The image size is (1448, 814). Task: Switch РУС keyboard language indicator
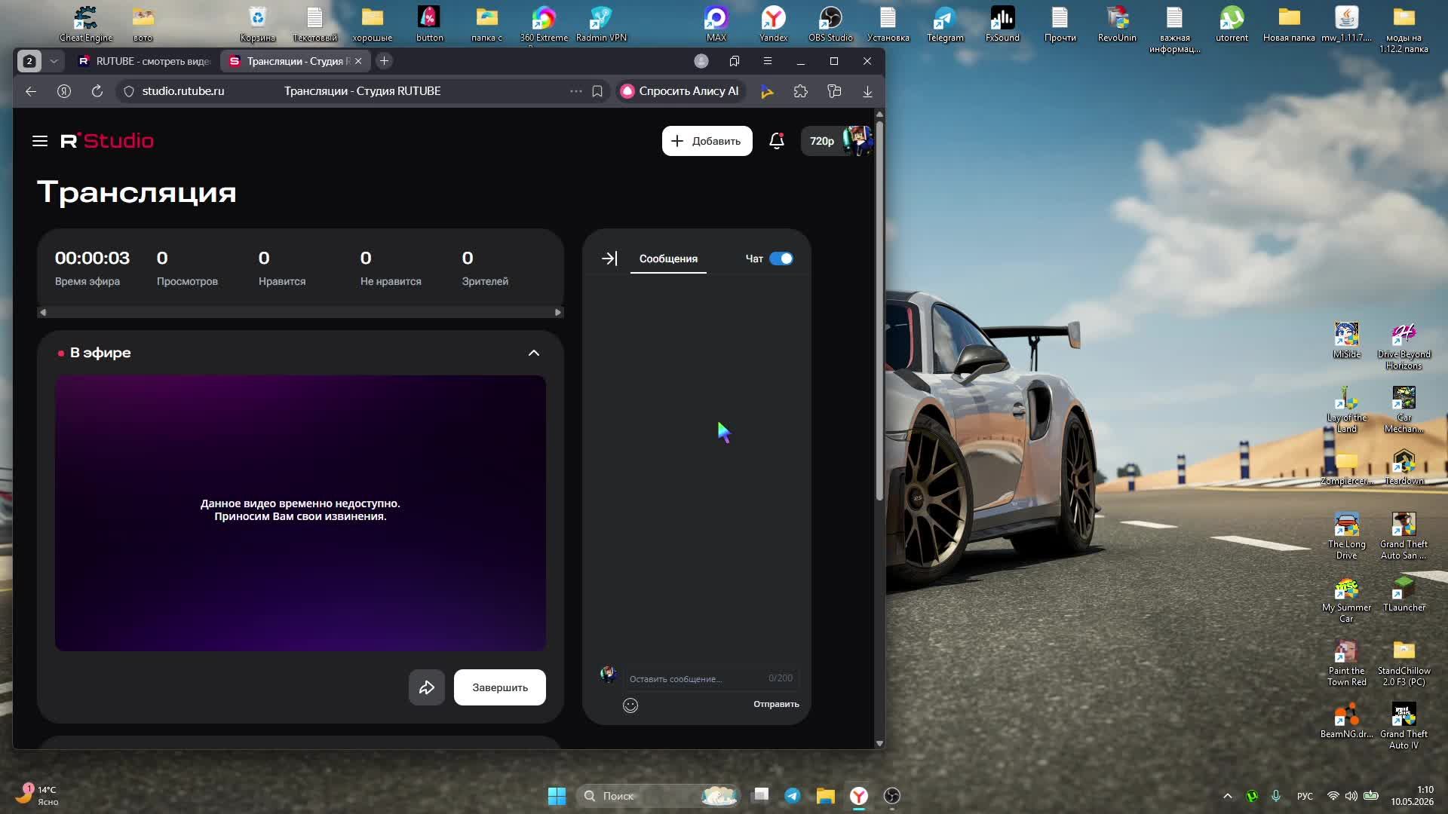1305,796
